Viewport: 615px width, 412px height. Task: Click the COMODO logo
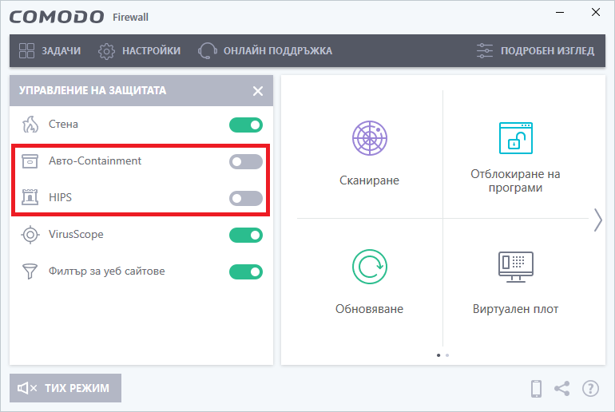(57, 17)
